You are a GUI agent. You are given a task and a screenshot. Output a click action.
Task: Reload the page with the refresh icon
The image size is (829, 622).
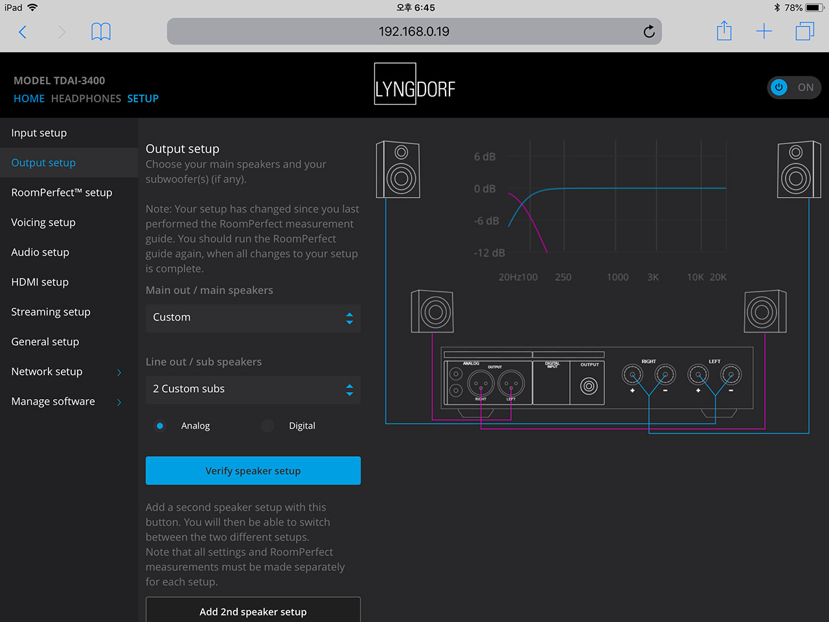click(649, 32)
